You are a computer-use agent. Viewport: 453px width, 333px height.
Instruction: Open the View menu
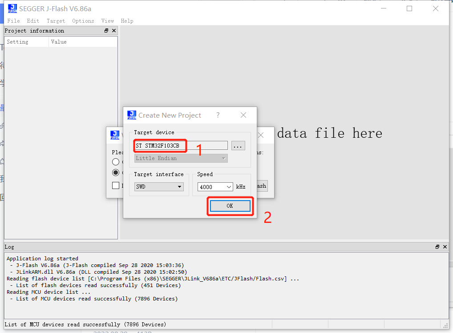[x=108, y=21]
